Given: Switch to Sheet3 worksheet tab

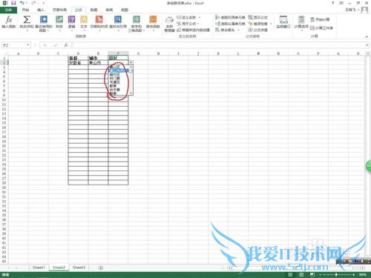Looking at the screenshot, I should click(79, 268).
